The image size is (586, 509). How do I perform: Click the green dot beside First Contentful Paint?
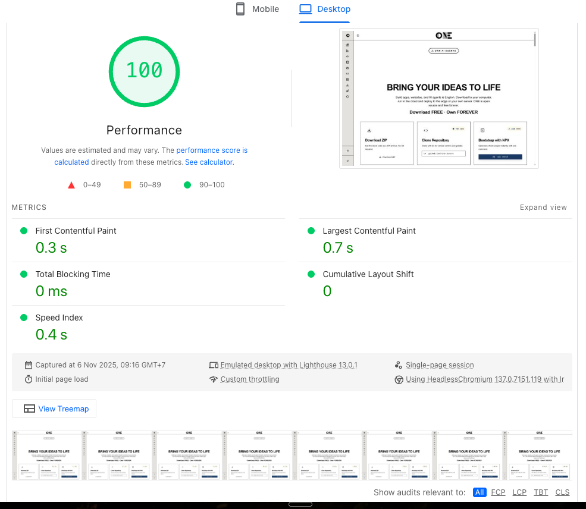(24, 231)
